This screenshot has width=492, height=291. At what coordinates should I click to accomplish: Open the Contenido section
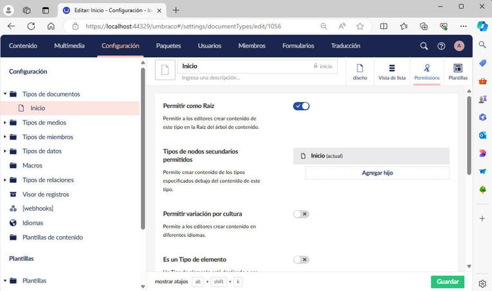tap(23, 46)
